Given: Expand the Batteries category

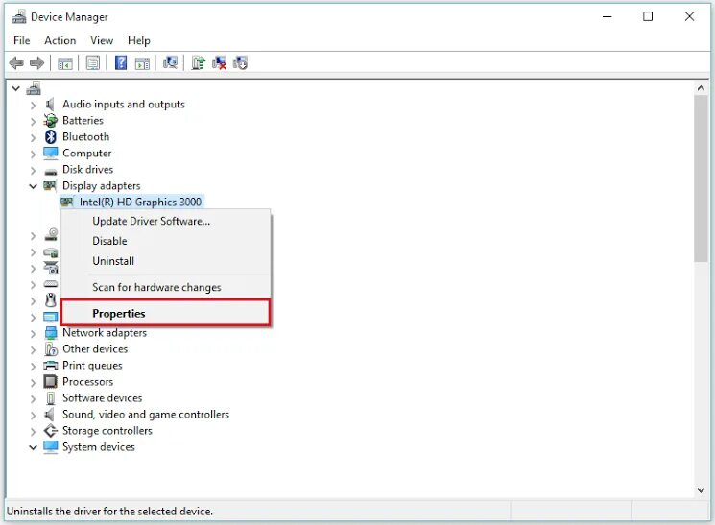Looking at the screenshot, I should tap(33, 122).
